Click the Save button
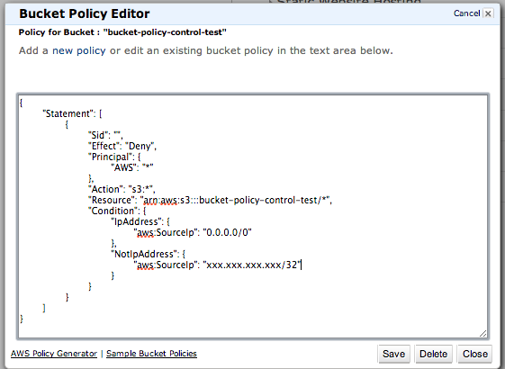This screenshot has height=369, width=505. click(393, 354)
